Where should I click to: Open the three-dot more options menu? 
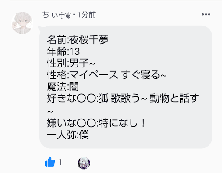point(206,14)
